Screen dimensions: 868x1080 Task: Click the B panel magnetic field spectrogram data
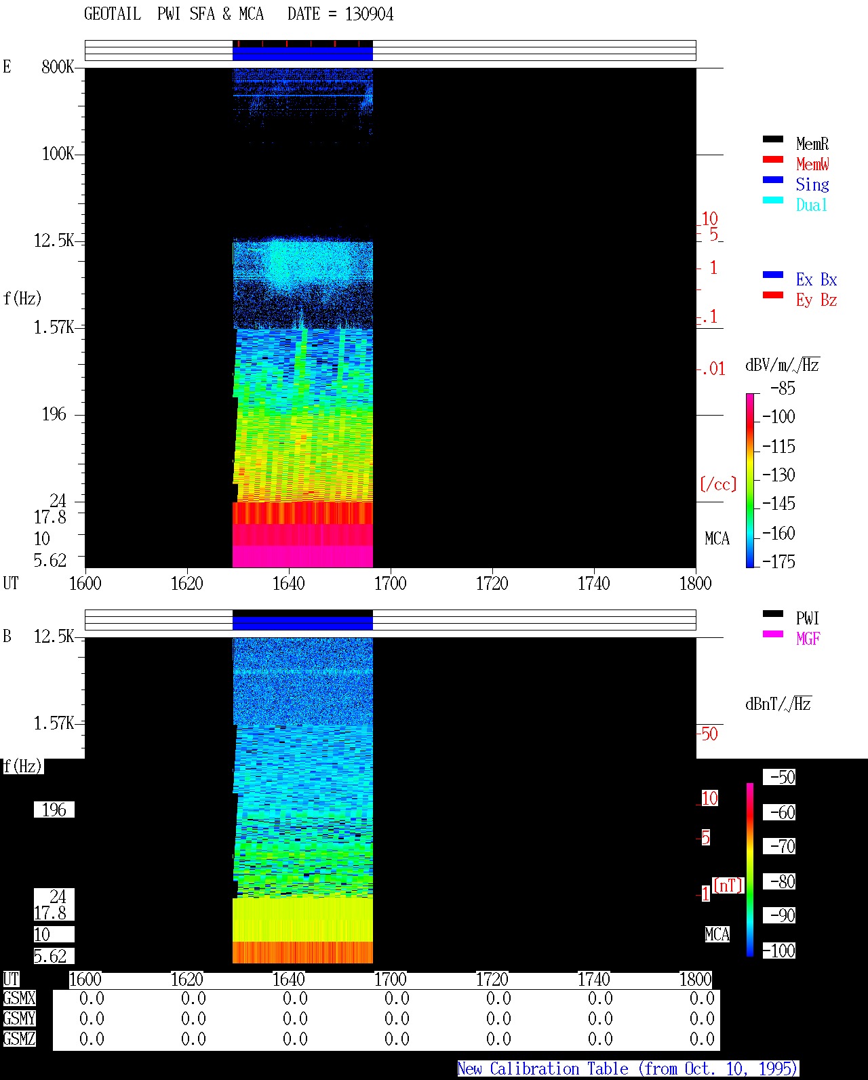(302, 801)
